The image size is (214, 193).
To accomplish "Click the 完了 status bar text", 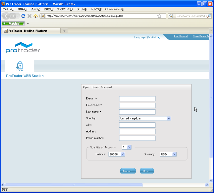I will coord(5,189).
